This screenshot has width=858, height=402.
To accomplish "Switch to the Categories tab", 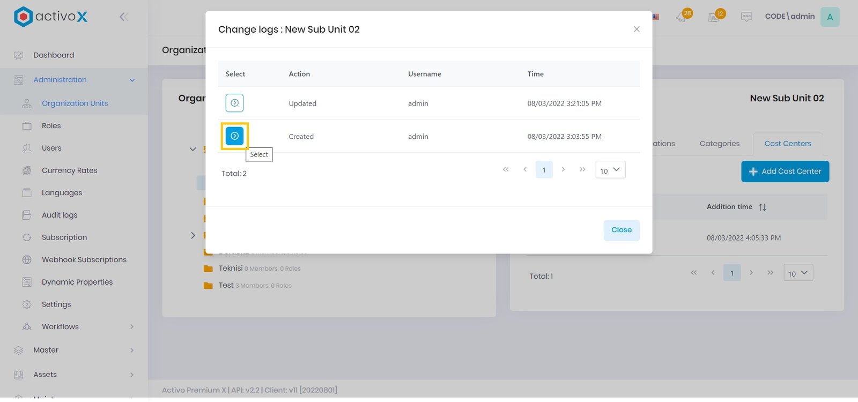I will pos(719,144).
